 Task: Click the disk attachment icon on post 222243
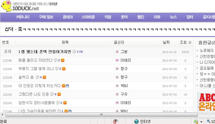67,86
